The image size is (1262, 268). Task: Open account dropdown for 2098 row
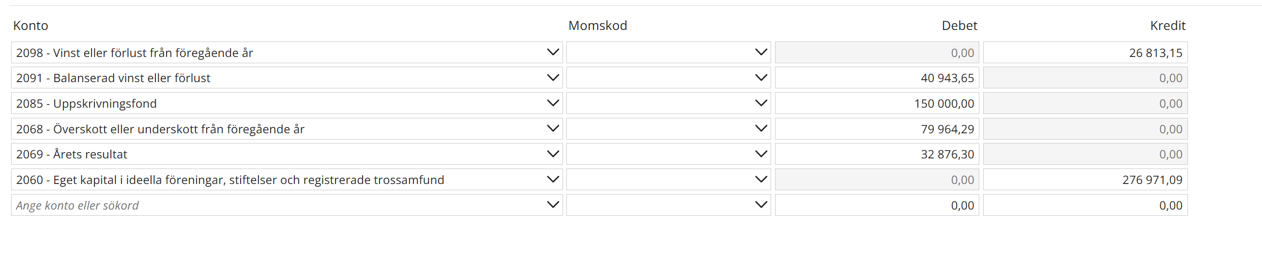coord(553,52)
